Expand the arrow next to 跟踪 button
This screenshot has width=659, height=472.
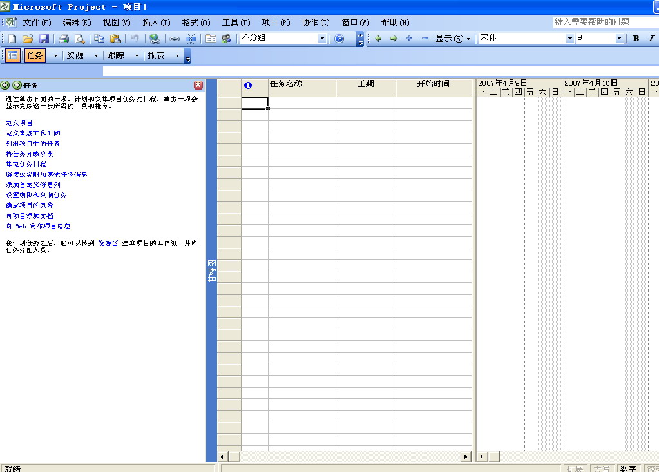coord(137,55)
